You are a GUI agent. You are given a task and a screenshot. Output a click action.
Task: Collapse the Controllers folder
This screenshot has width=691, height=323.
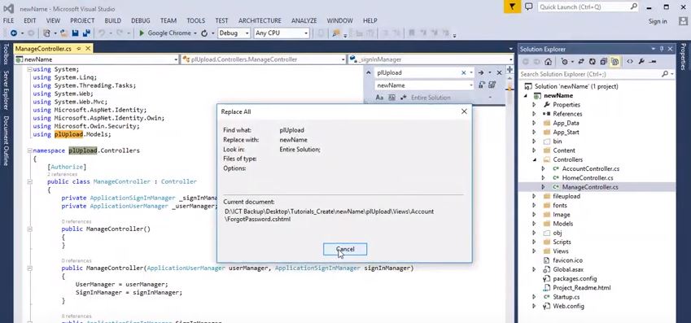coord(534,159)
